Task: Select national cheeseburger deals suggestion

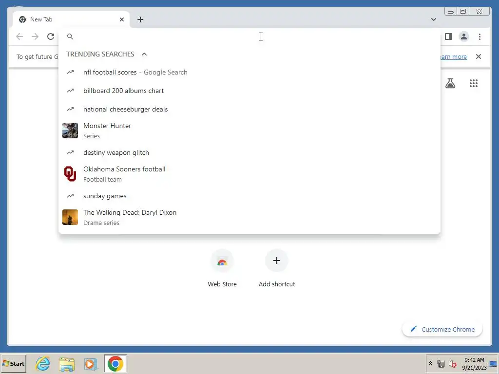Action: coord(249,109)
